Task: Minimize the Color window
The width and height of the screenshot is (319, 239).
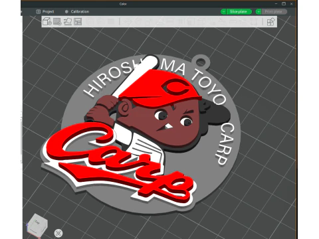Action: click(x=276, y=4)
